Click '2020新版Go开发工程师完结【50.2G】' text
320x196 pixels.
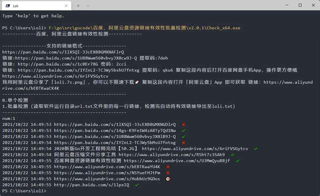coord(97,149)
